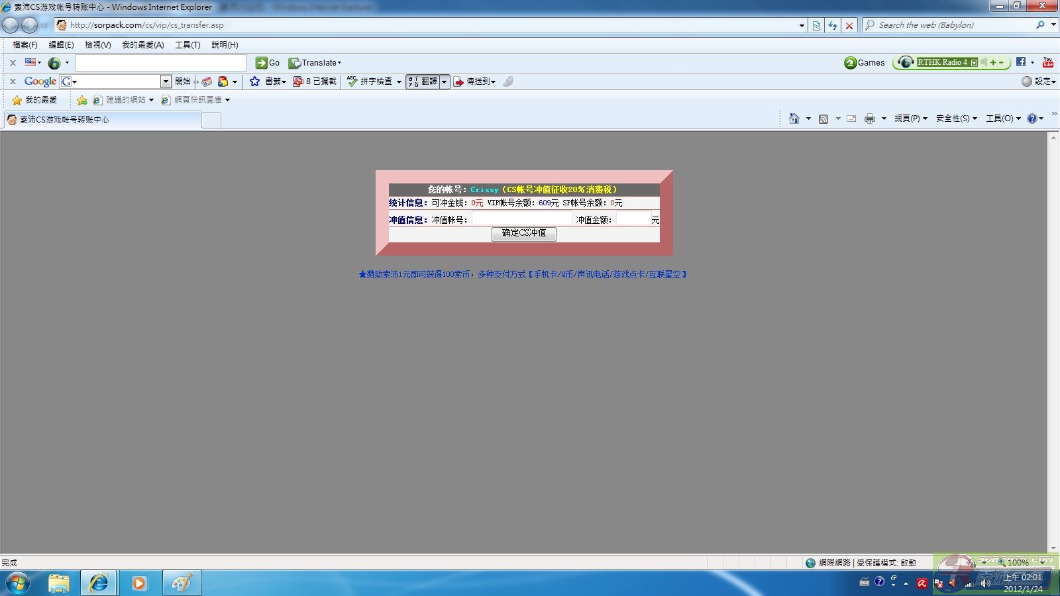Toggle the Google toolbar 翻譯 button
This screenshot has width=1060, height=596.
pos(423,81)
